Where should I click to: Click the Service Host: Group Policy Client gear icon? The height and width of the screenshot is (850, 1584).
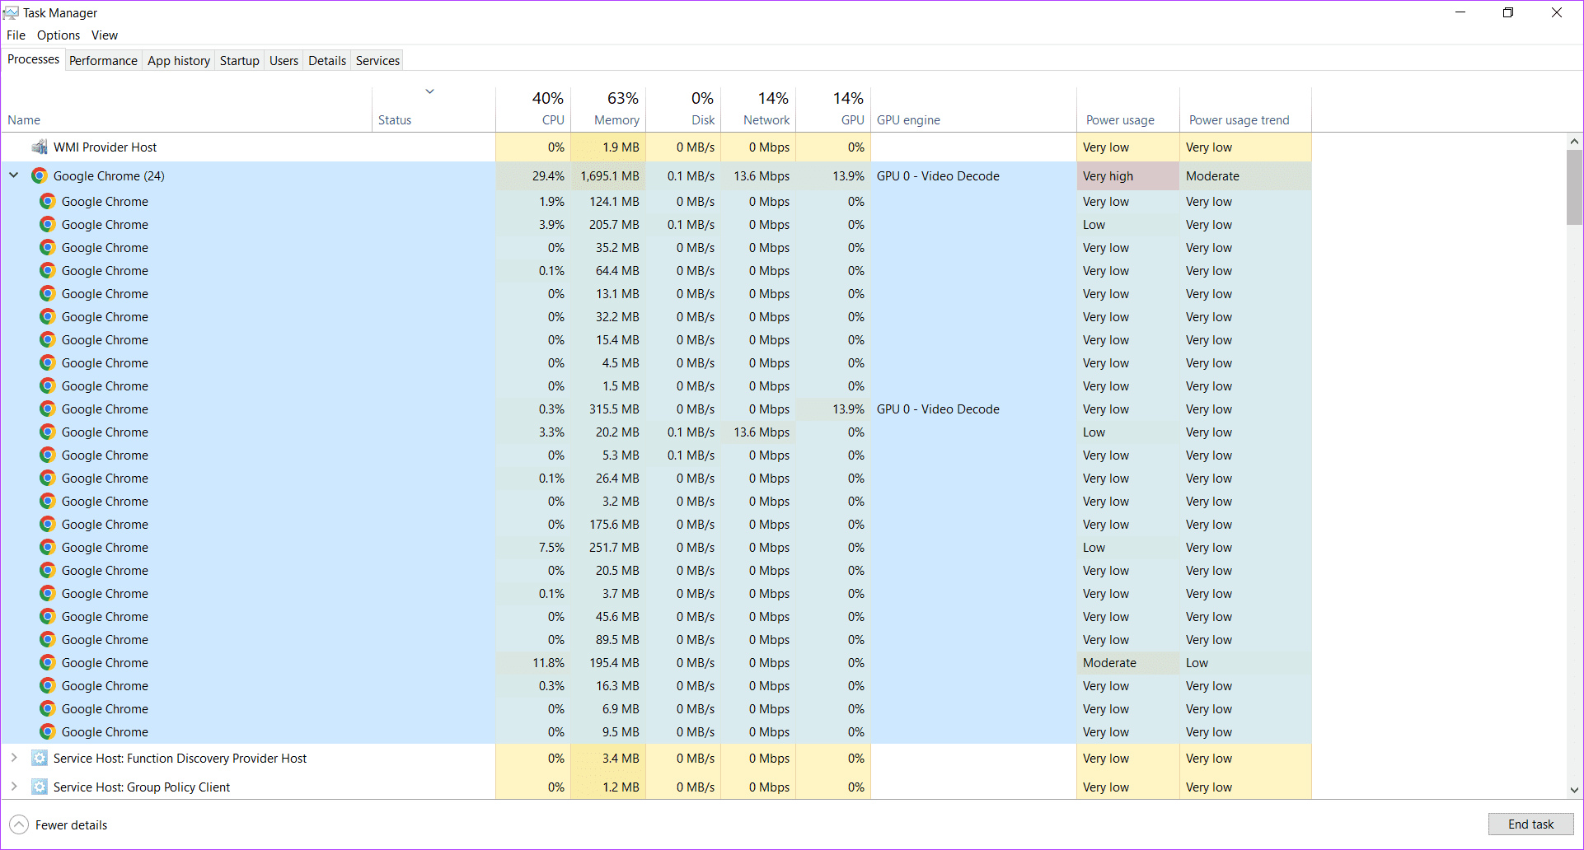point(39,787)
